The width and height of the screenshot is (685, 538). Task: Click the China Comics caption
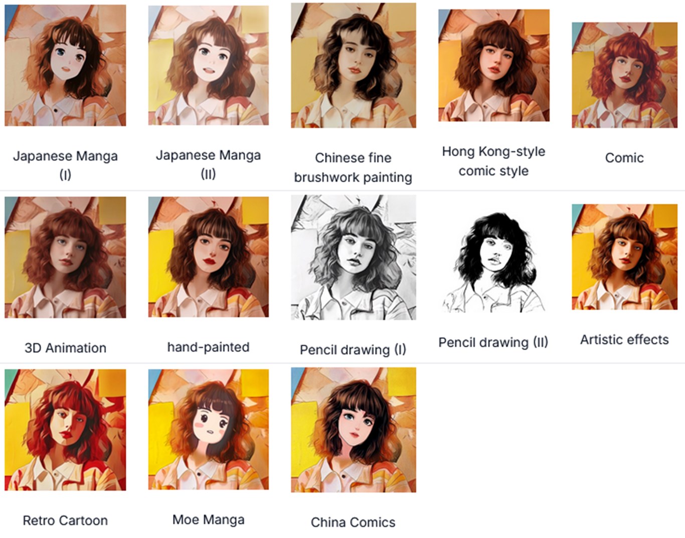(353, 522)
